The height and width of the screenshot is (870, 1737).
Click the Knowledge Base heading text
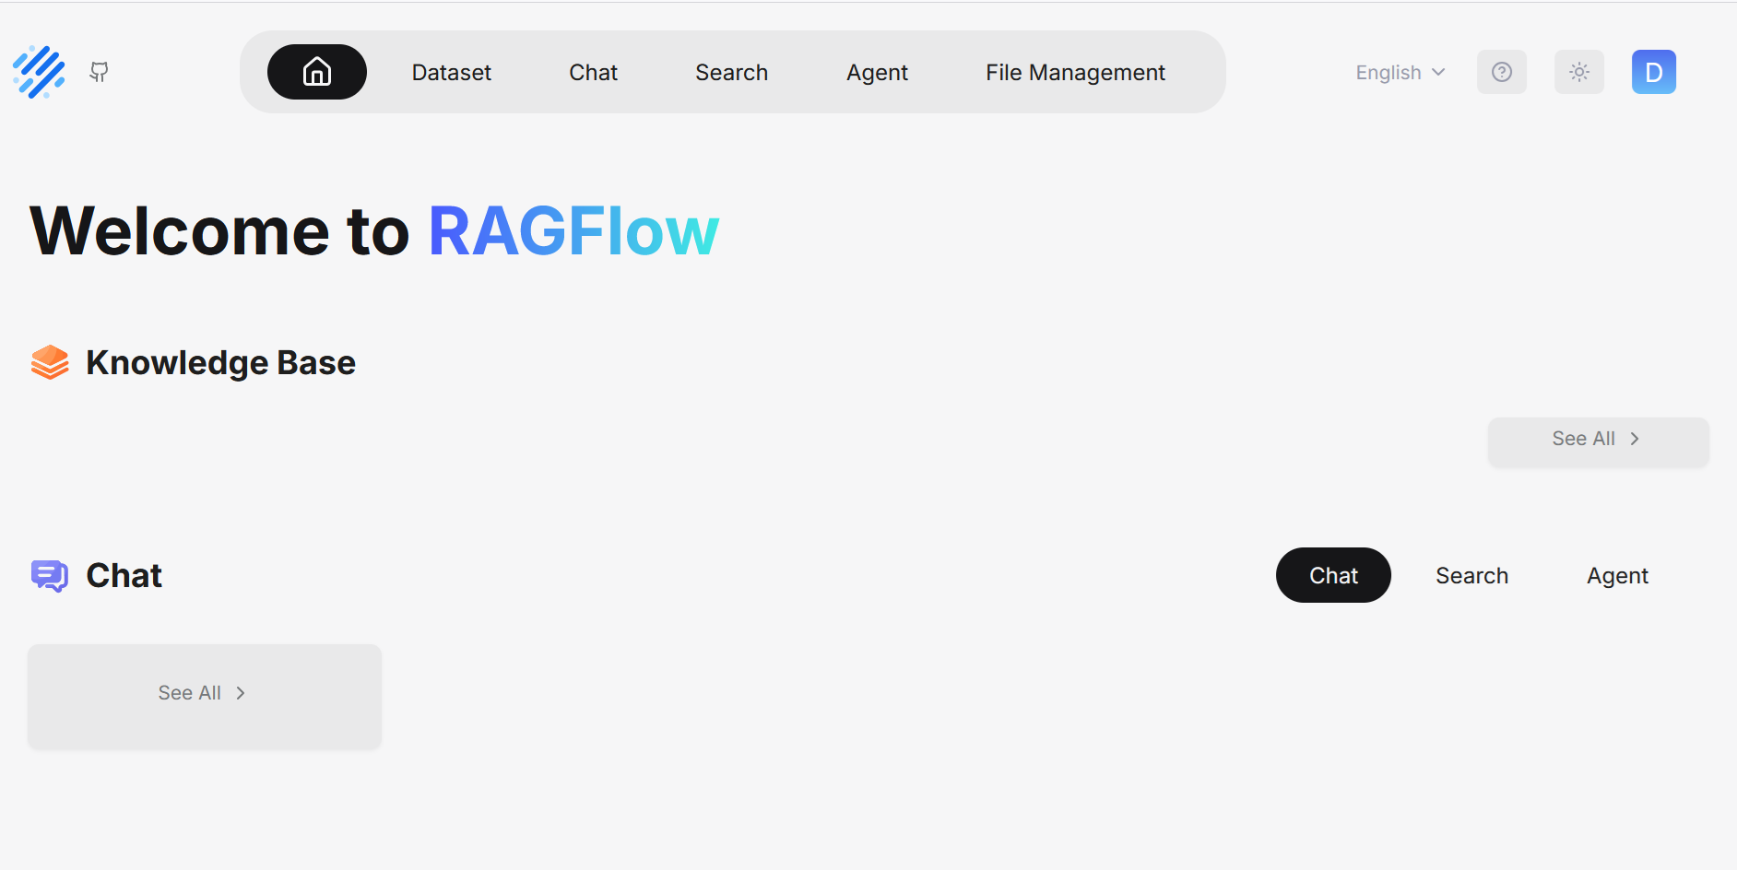(x=221, y=363)
